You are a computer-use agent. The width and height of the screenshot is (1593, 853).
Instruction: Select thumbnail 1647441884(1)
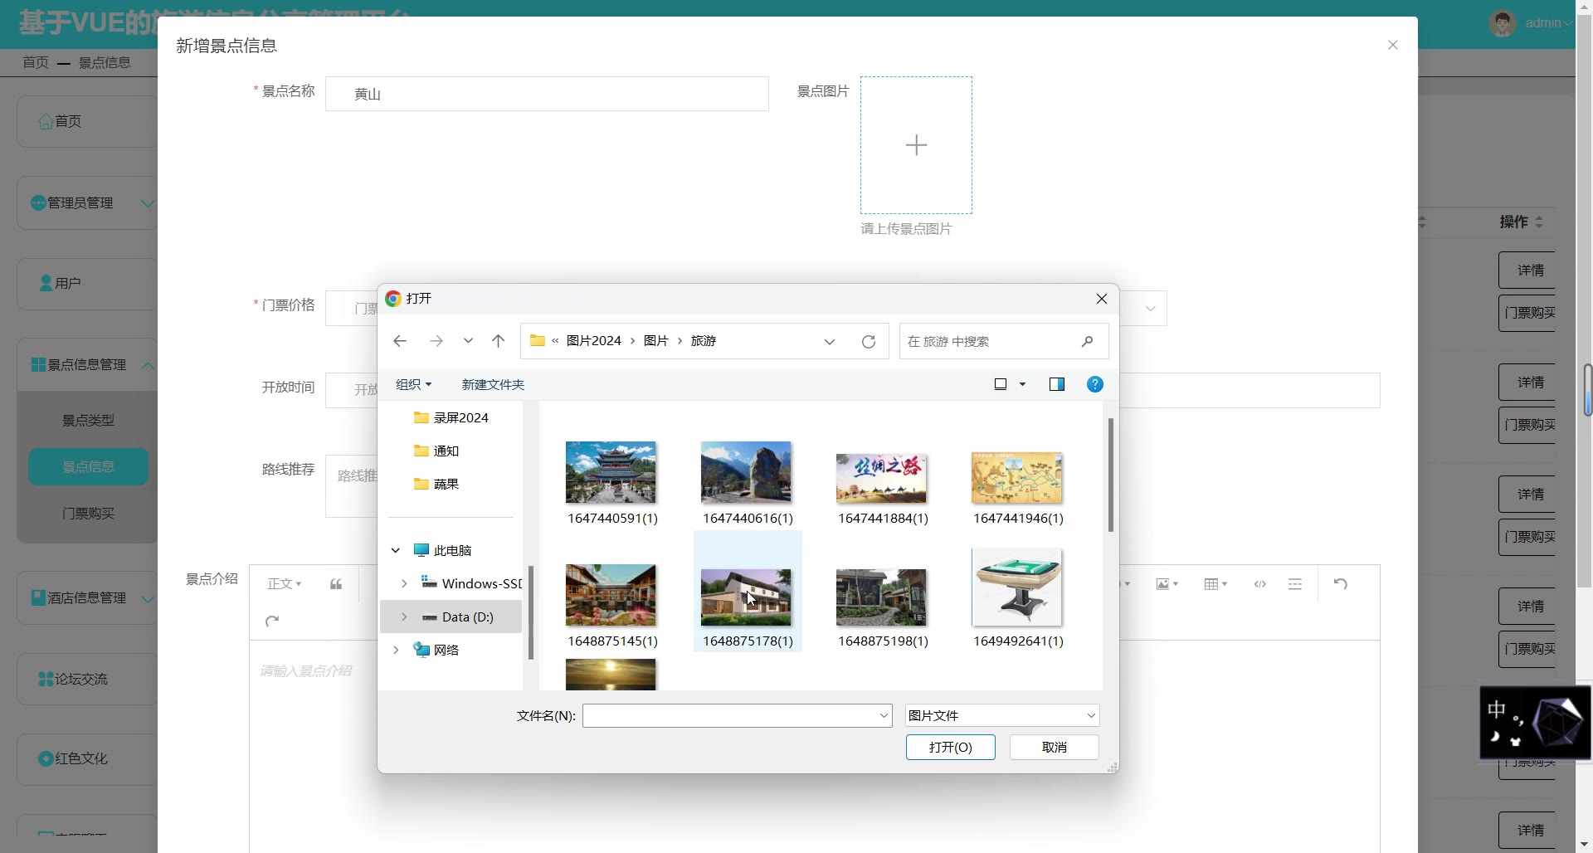[x=881, y=479]
